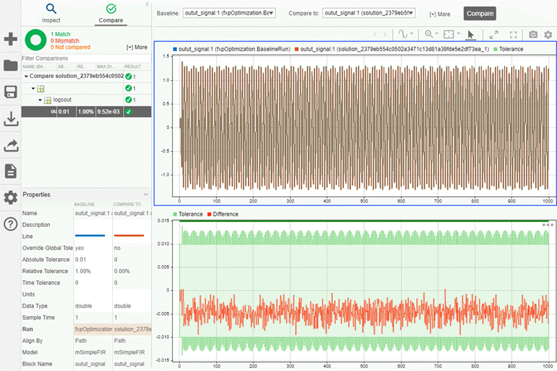Take a plot snapshot with camera icon
Screen dimensions: 557x371
533,33
